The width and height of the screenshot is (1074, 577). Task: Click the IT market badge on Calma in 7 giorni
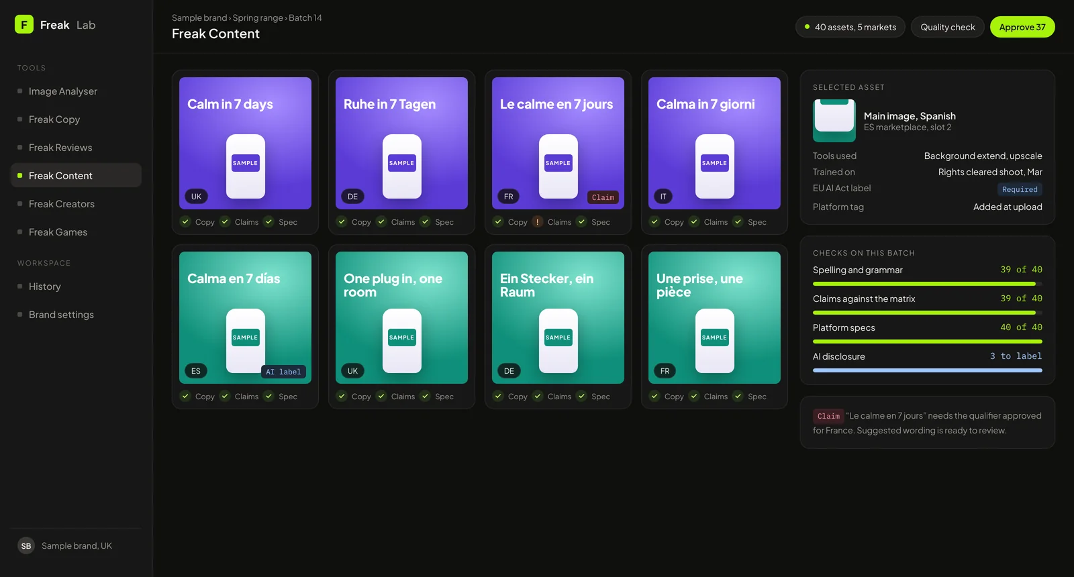tap(663, 197)
